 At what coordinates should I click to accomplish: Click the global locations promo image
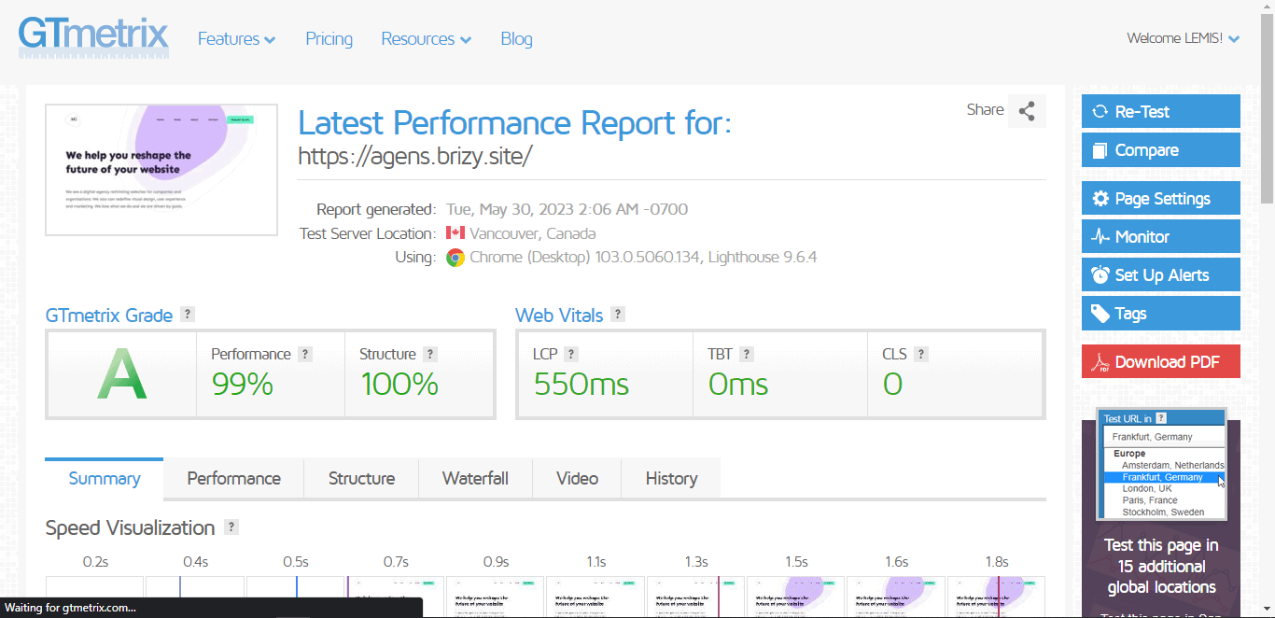[x=1161, y=465]
